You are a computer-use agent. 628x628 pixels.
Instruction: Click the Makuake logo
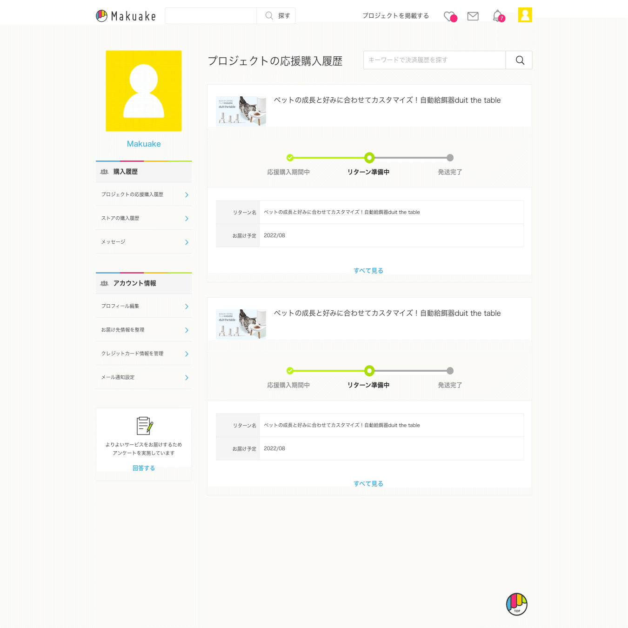click(x=126, y=15)
